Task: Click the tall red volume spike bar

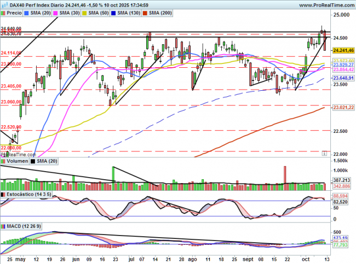Action: point(285,175)
